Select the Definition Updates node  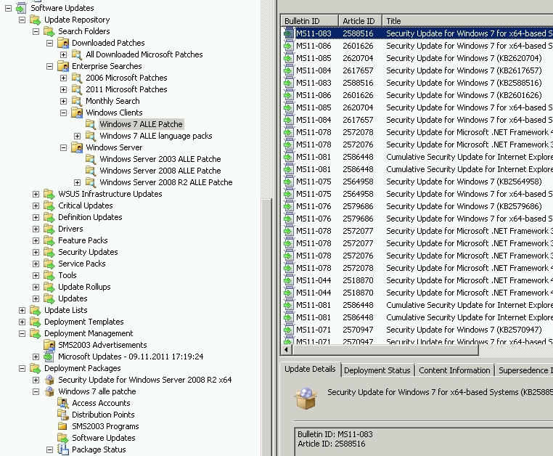point(90,217)
